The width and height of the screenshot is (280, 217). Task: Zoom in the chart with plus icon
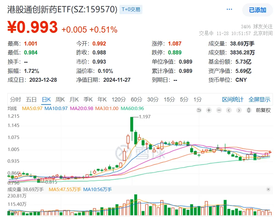click(209, 110)
